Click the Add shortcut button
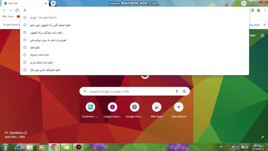The height and width of the screenshot is (151, 268). [179, 110]
